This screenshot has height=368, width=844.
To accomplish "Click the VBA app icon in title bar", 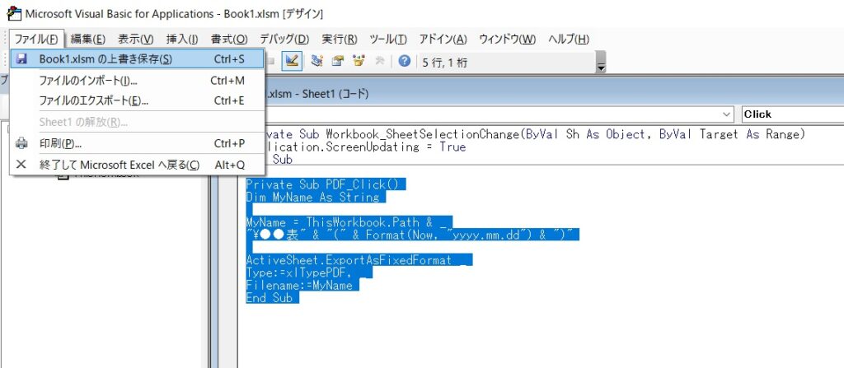I will [14, 12].
